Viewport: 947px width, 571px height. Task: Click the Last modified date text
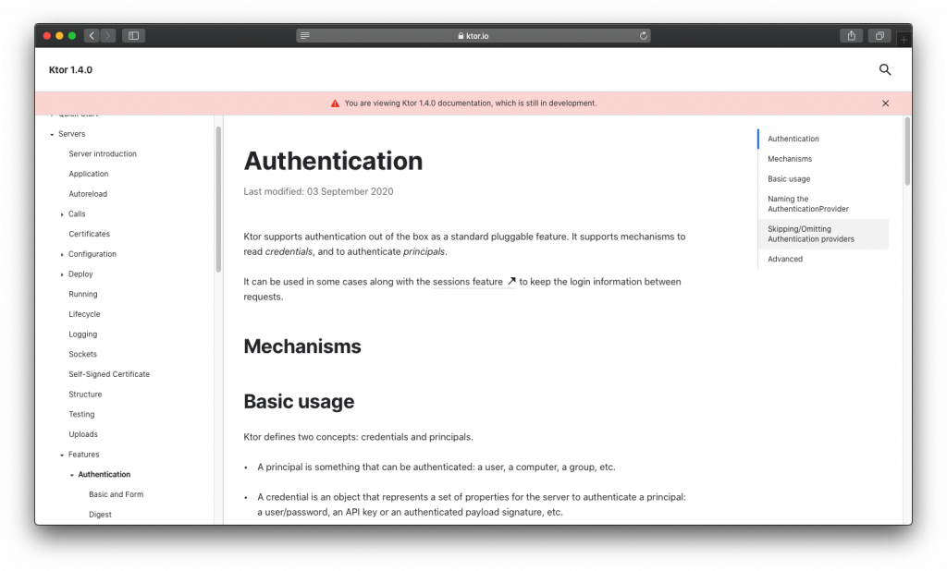(x=318, y=191)
